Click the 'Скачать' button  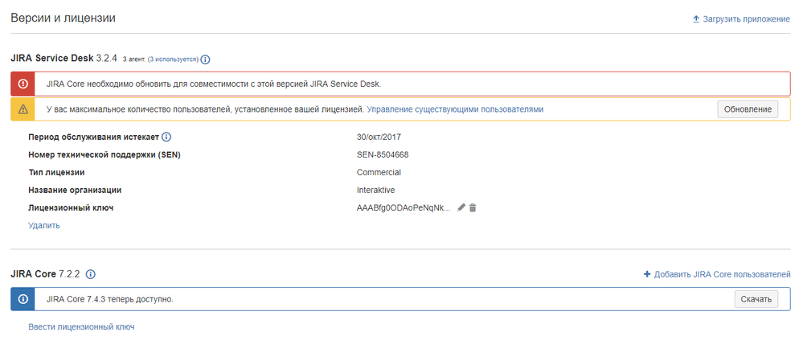pyautogui.click(x=756, y=299)
